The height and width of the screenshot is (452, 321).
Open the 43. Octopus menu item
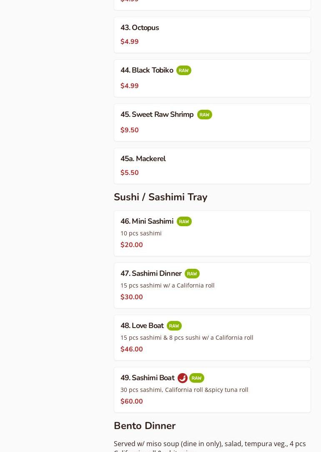pos(140,28)
